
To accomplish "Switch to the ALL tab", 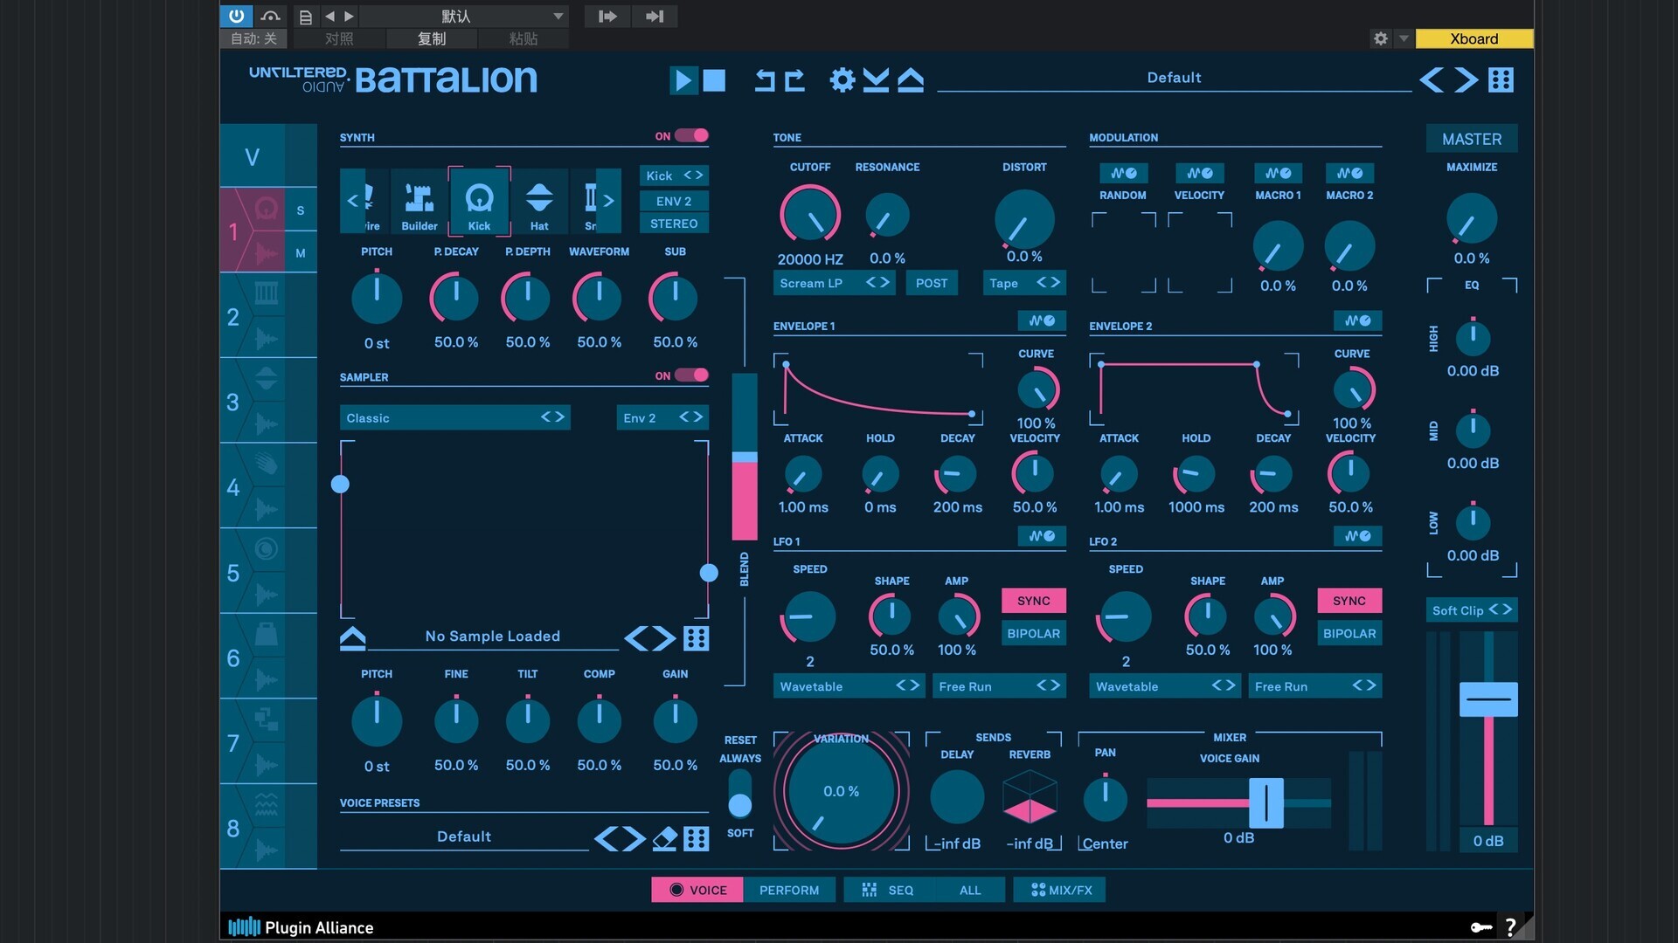I will [970, 890].
